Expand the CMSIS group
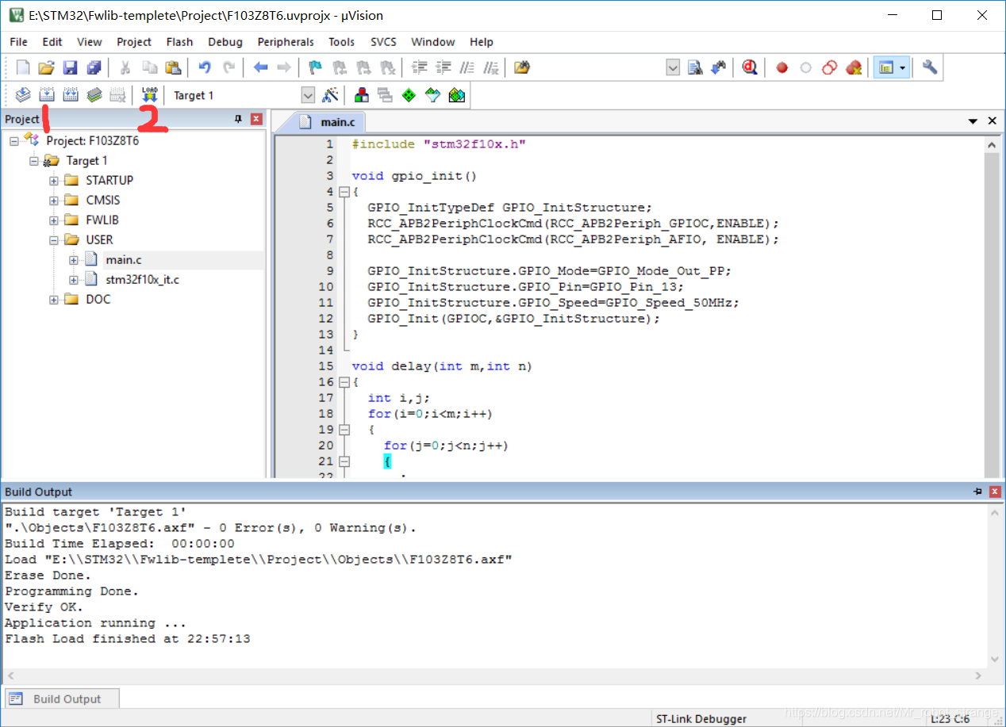This screenshot has height=727, width=1006. 53,200
